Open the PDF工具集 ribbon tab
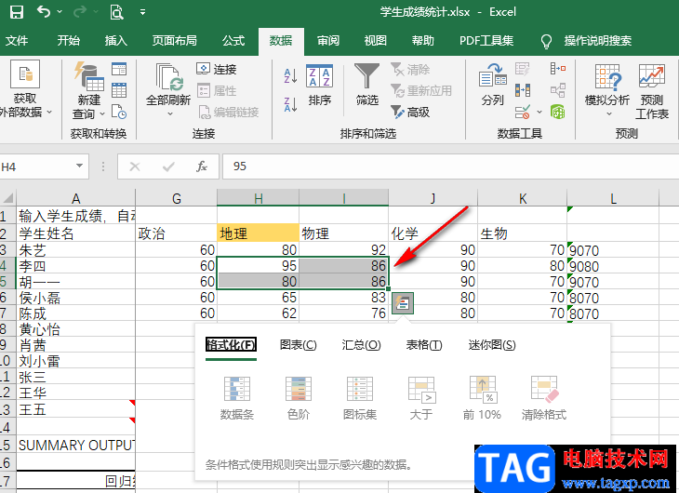 486,41
